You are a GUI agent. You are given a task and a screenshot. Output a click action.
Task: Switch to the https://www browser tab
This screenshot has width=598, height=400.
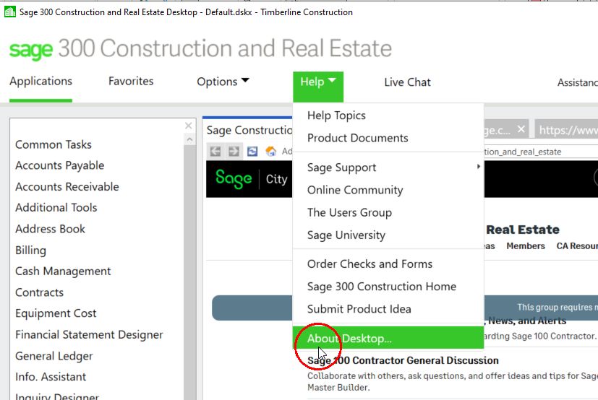click(567, 130)
